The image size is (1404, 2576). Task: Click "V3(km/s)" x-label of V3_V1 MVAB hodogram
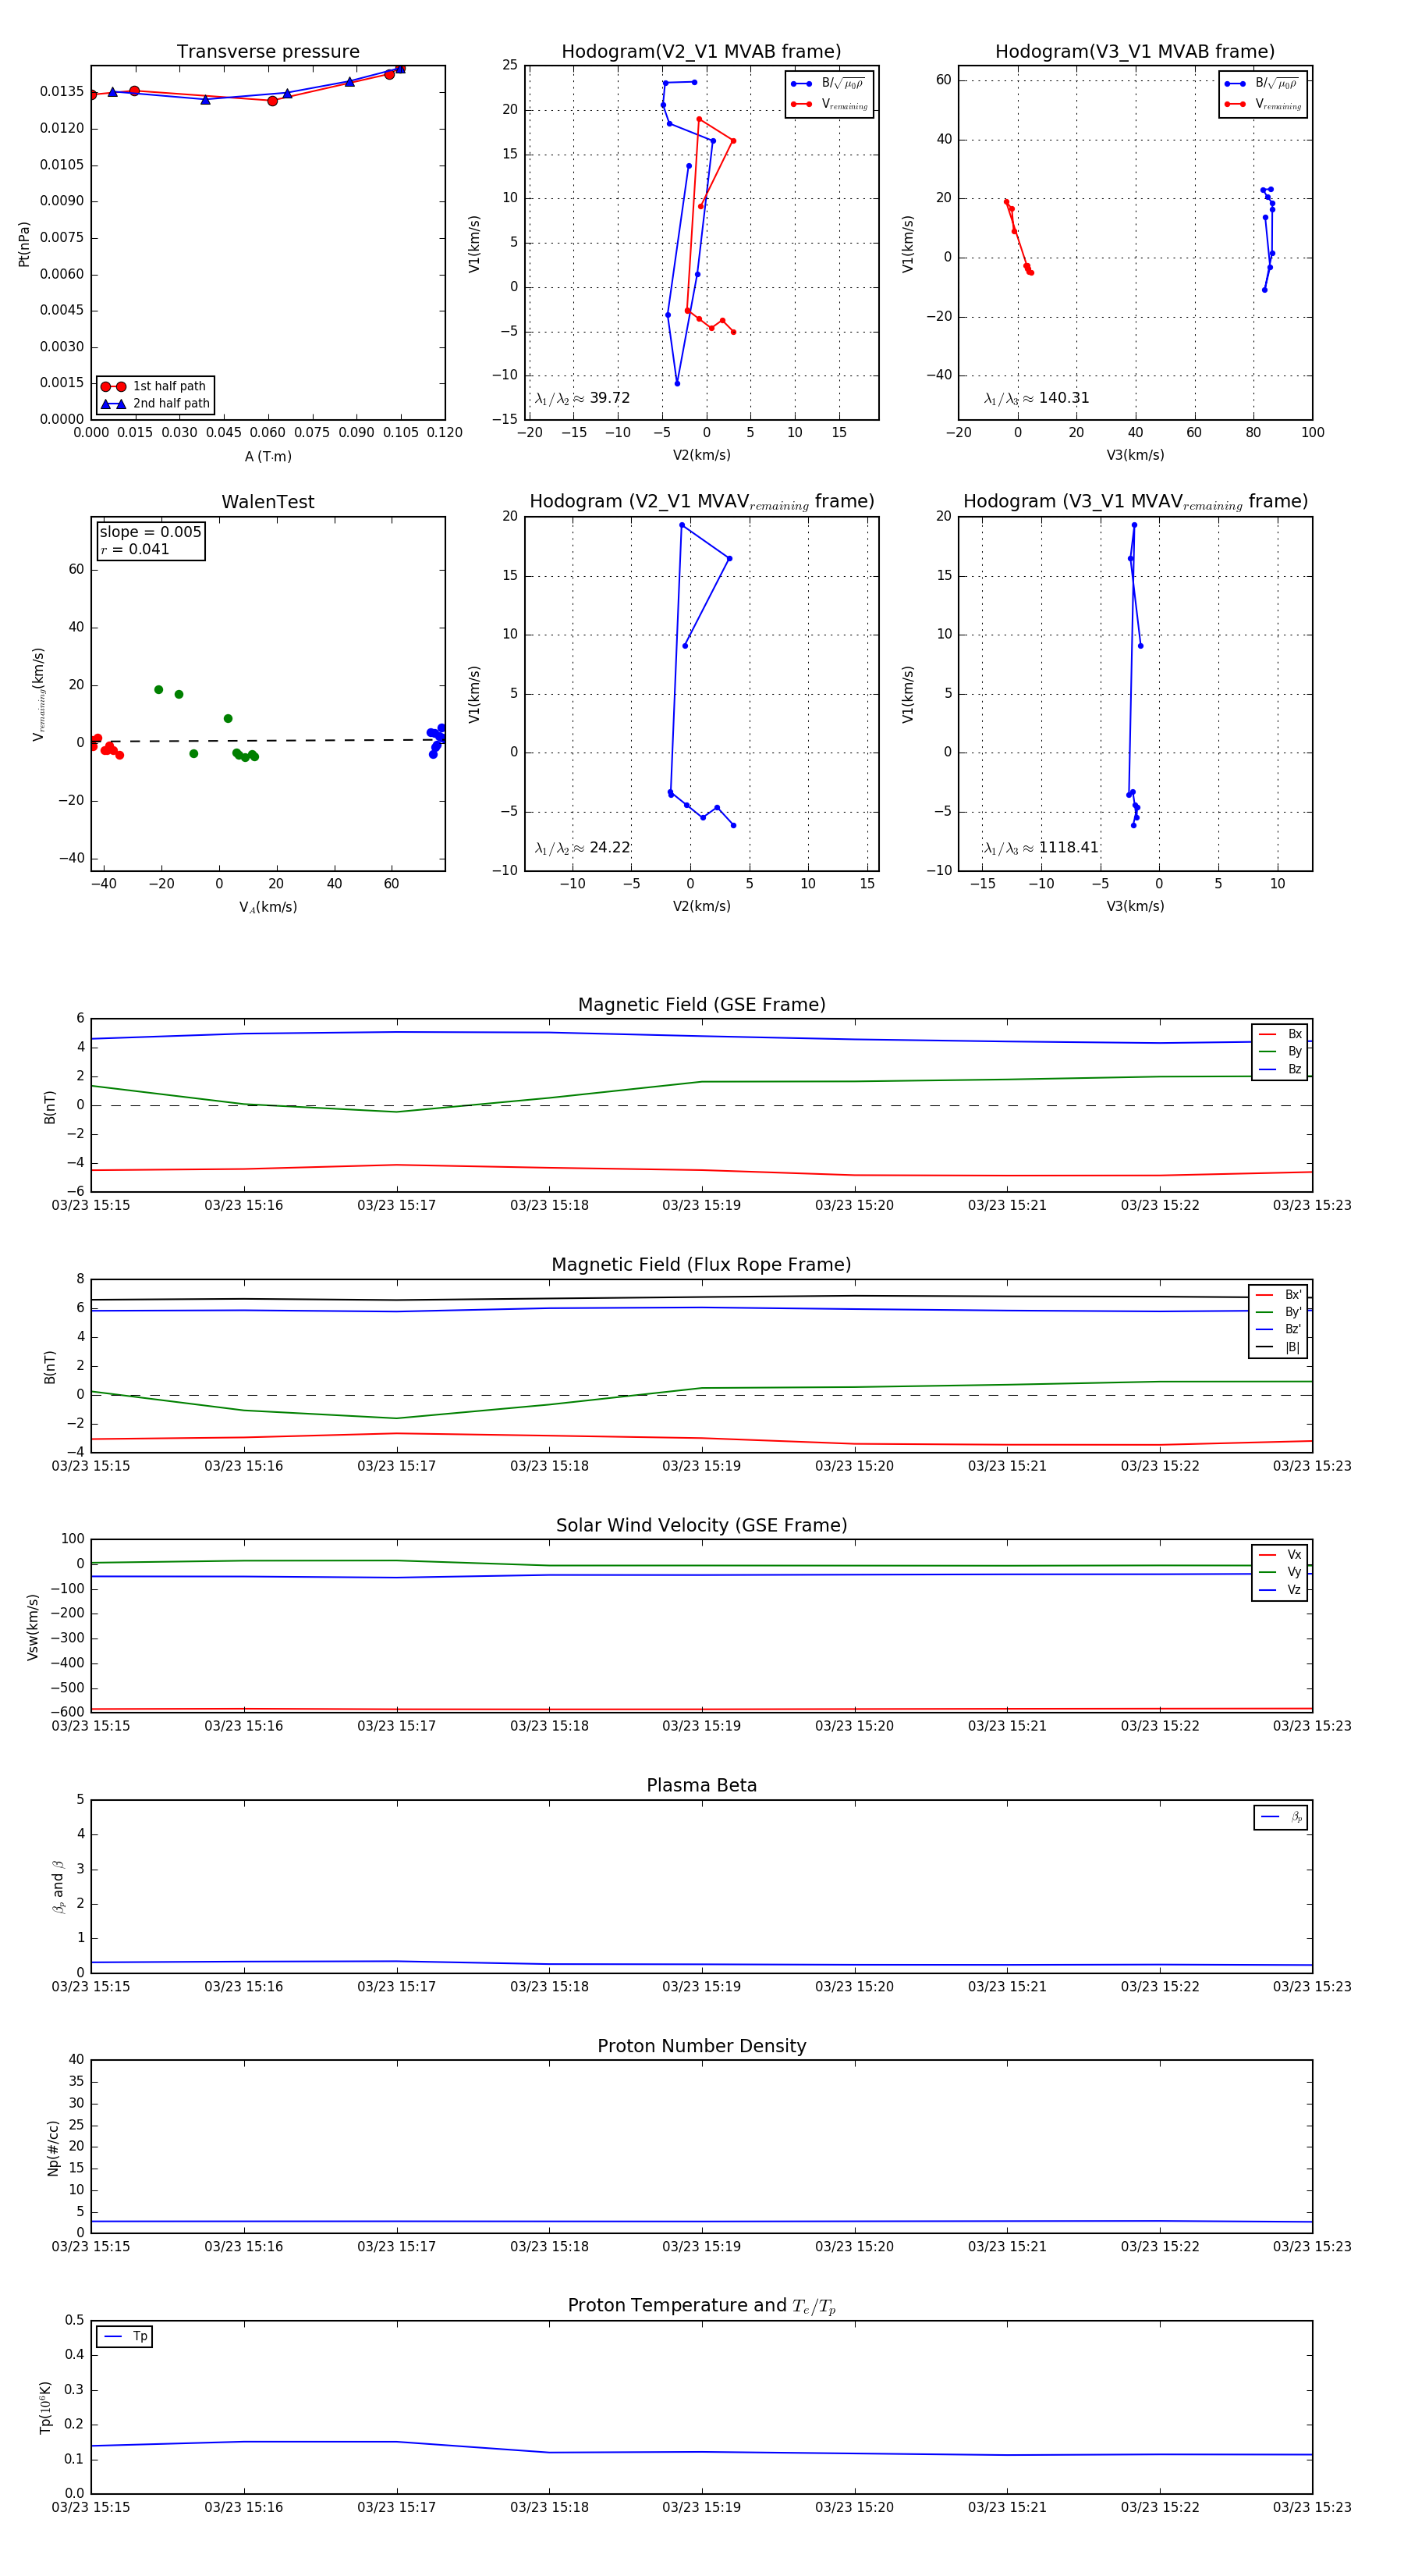click(x=1135, y=456)
